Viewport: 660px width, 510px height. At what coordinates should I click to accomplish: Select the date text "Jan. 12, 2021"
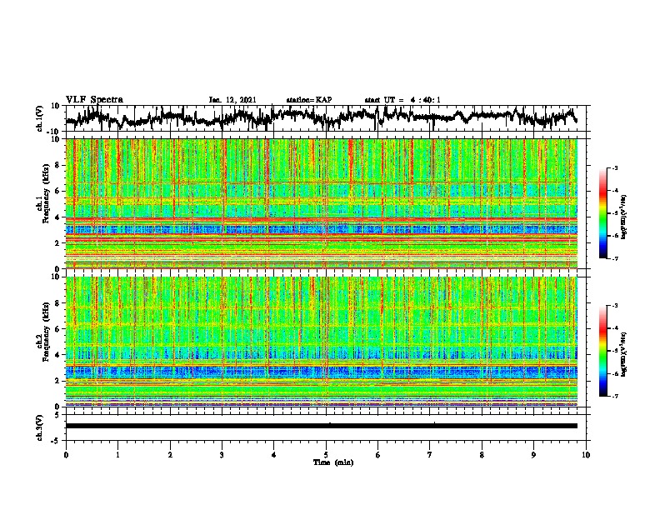tap(232, 100)
